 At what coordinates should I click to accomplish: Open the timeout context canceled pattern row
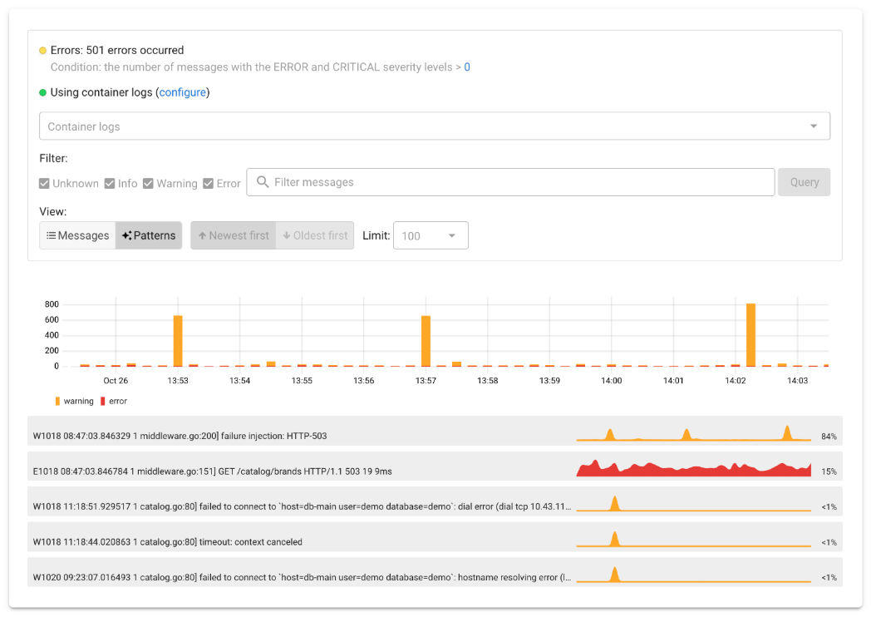[435, 536]
